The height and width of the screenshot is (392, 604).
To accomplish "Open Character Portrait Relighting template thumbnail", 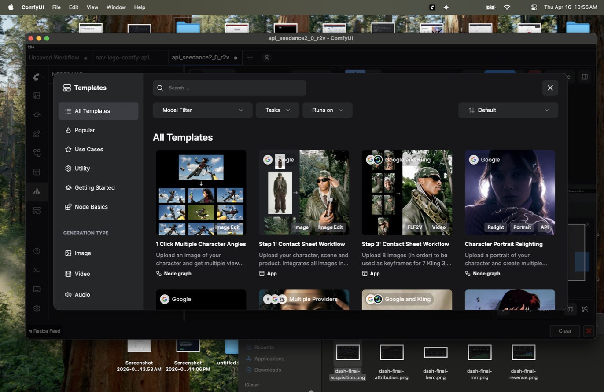I will pyautogui.click(x=510, y=193).
